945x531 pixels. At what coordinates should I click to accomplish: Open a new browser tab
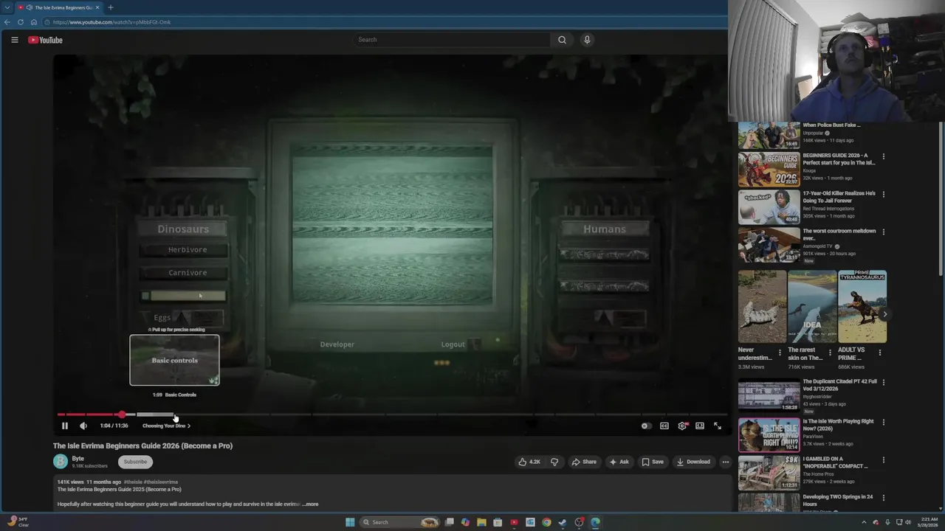click(x=111, y=7)
